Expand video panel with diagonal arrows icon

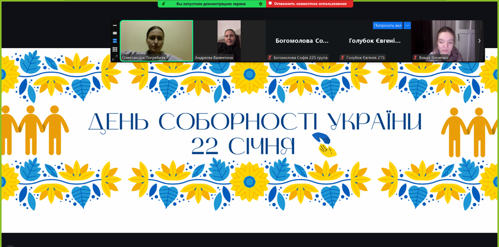115,58
